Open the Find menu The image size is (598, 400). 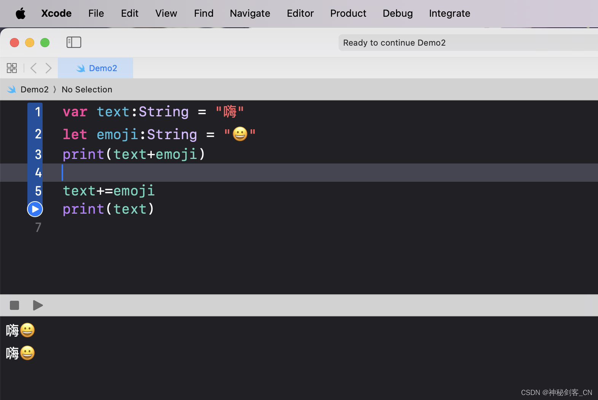click(204, 13)
